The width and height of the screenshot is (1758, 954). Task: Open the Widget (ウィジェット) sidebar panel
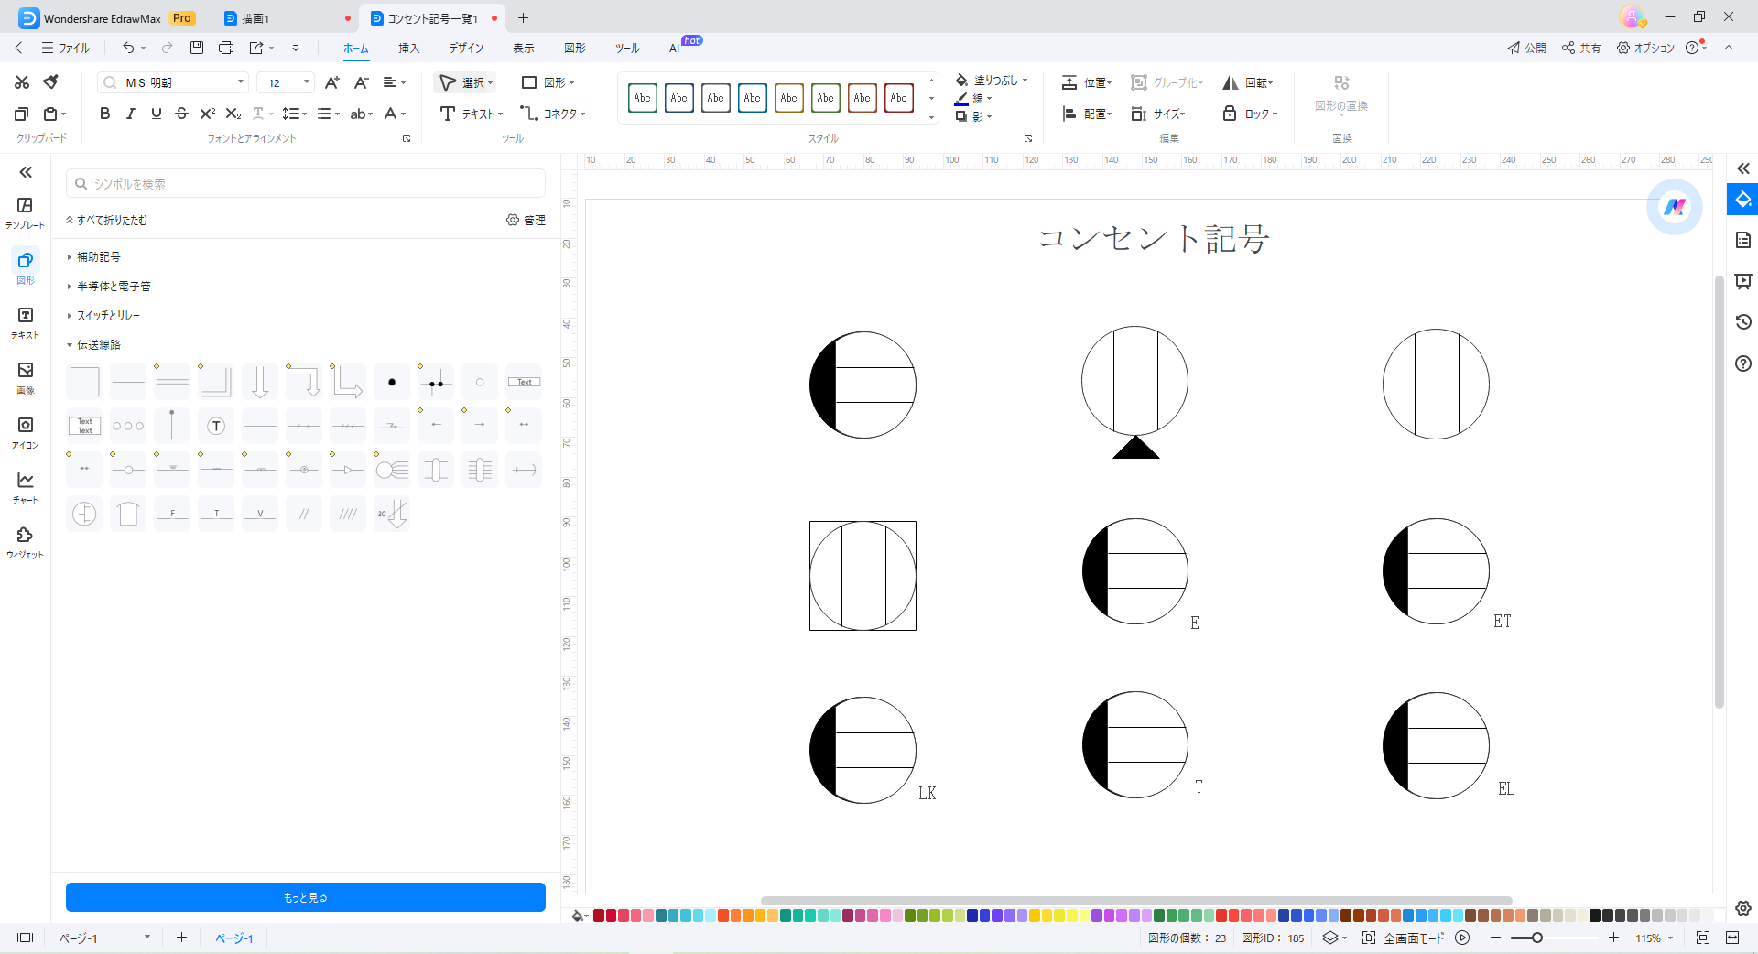pos(25,541)
